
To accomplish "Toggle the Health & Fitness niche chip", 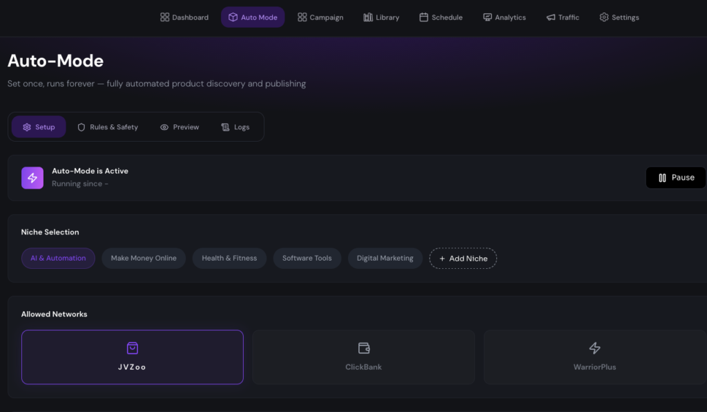I will point(229,258).
